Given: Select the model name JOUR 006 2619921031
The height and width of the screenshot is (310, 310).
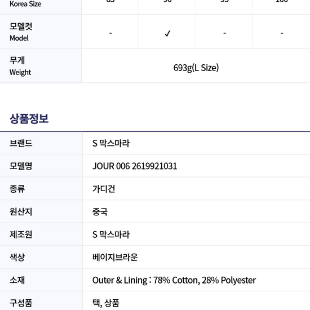Looking at the screenshot, I should (x=135, y=166).
